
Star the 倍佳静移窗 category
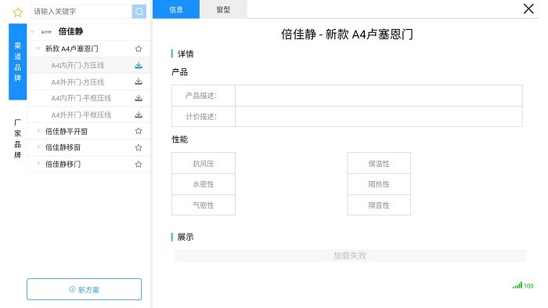[x=139, y=147]
